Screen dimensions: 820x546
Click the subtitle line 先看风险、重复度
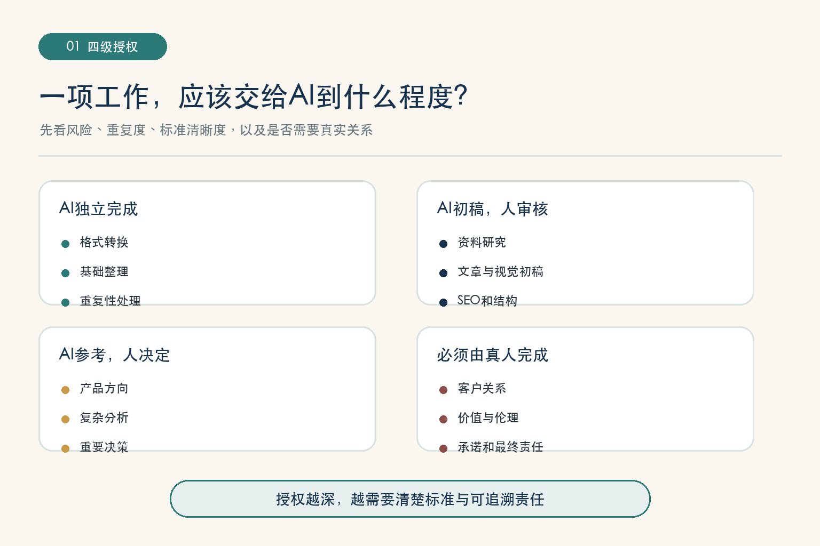206,130
